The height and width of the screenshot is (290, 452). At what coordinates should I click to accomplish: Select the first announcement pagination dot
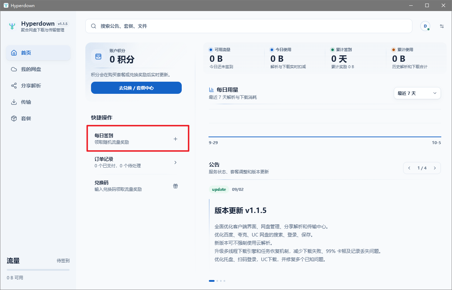(212, 281)
